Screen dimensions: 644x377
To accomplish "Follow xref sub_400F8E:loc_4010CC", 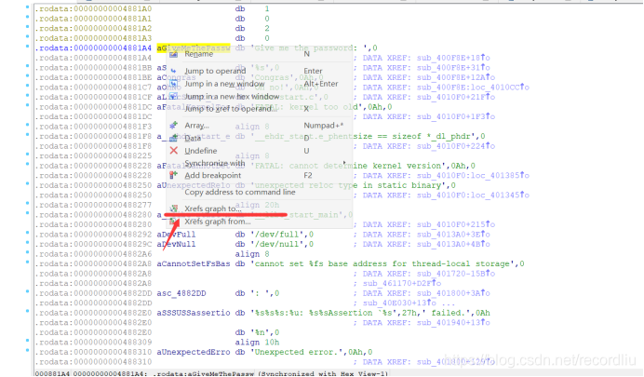I will (473, 88).
